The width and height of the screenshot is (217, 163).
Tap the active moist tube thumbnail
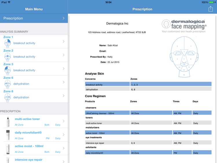8,149
